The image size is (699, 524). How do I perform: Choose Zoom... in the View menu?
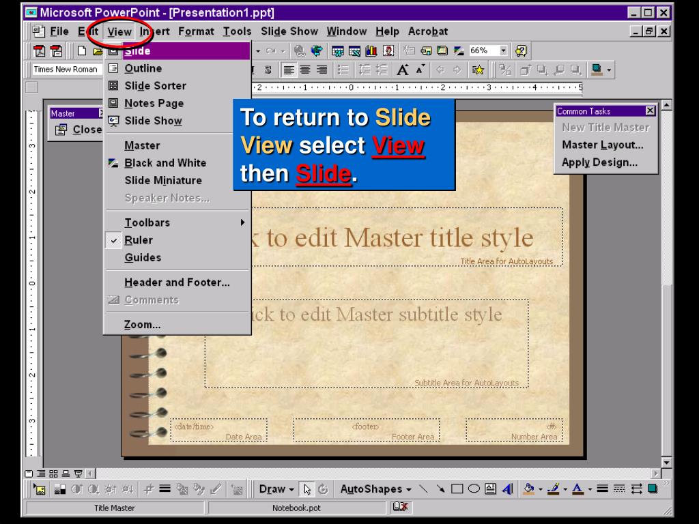point(177,325)
